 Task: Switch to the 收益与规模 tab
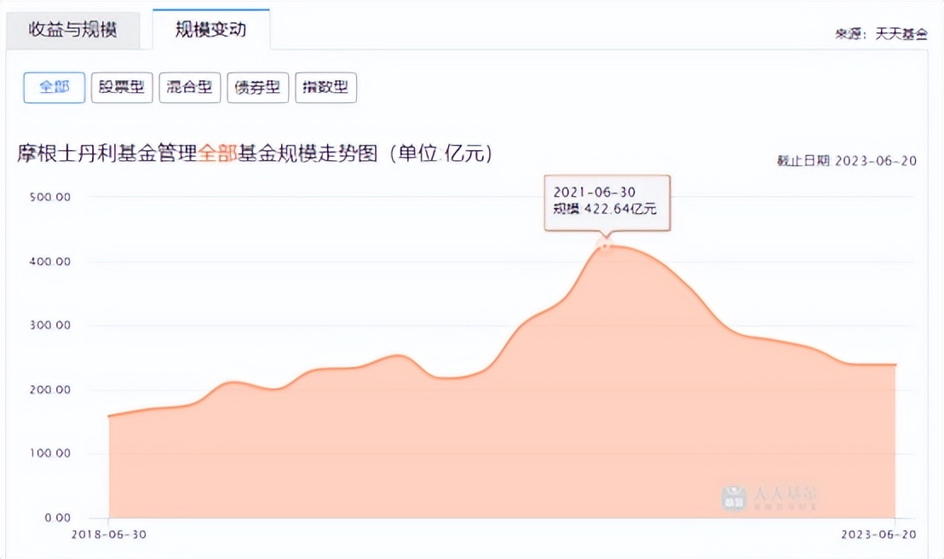click(73, 30)
